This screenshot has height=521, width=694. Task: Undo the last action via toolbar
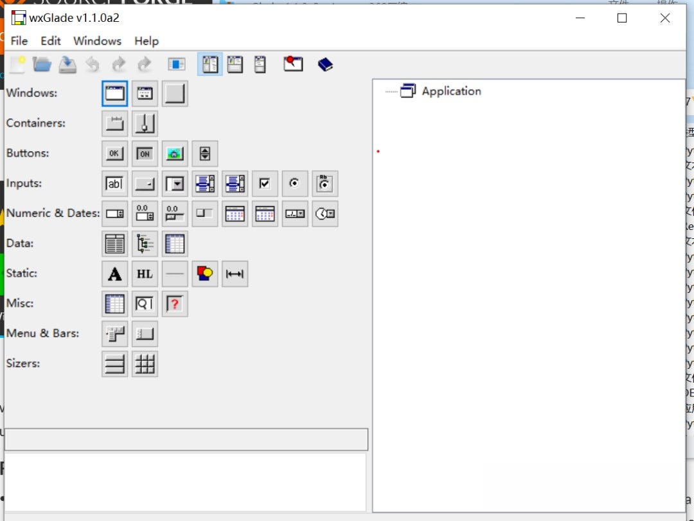[x=93, y=64]
